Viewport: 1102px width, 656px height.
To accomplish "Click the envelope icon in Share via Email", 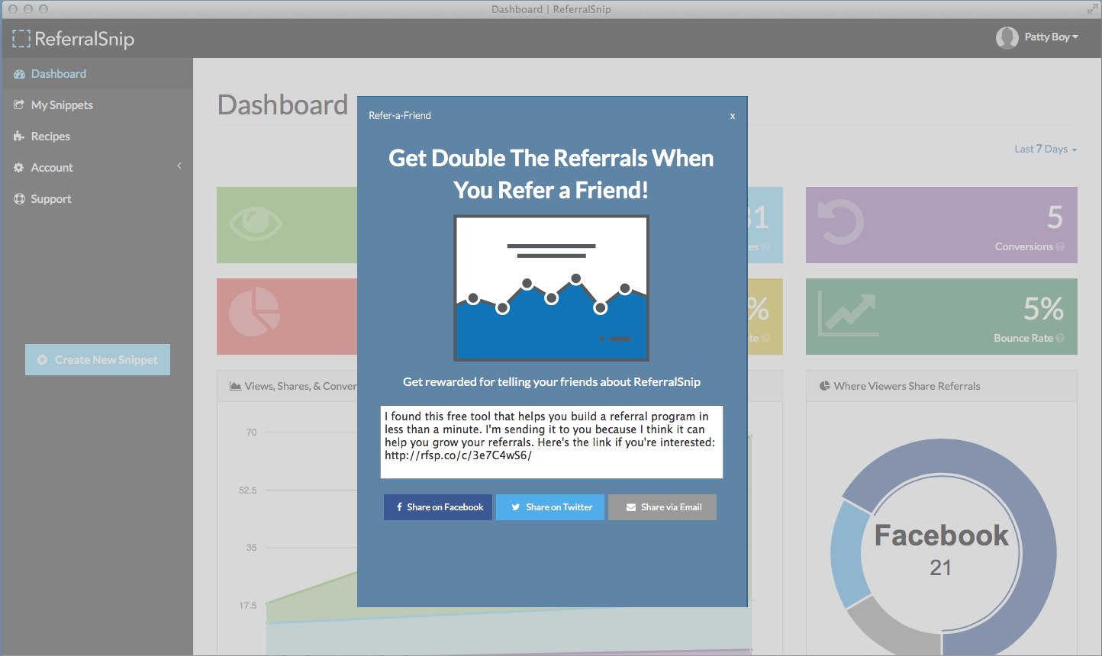I will (x=631, y=507).
